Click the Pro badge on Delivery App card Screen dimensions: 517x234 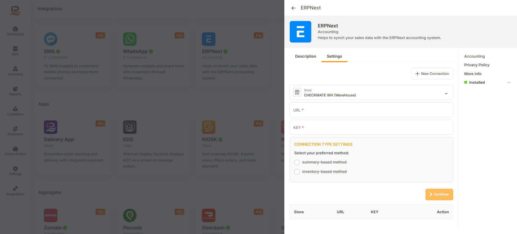pos(100,124)
